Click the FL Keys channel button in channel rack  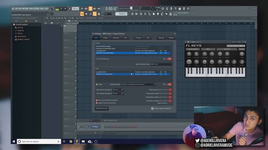click(95, 127)
